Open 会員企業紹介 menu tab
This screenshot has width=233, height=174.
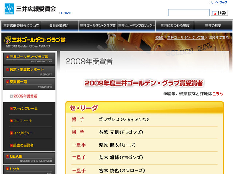click(59, 26)
